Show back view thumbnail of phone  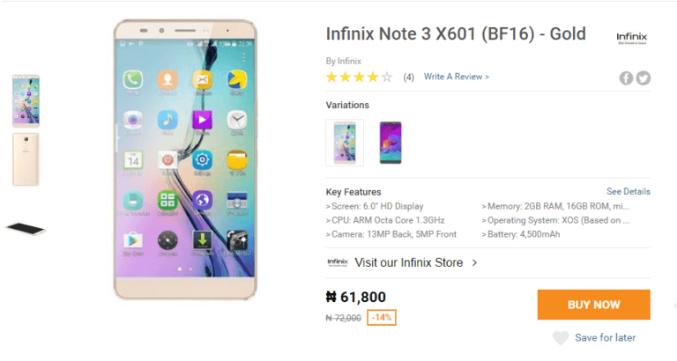(x=26, y=159)
